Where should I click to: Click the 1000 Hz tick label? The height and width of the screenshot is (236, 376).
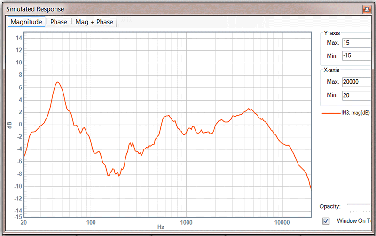coord(187,221)
